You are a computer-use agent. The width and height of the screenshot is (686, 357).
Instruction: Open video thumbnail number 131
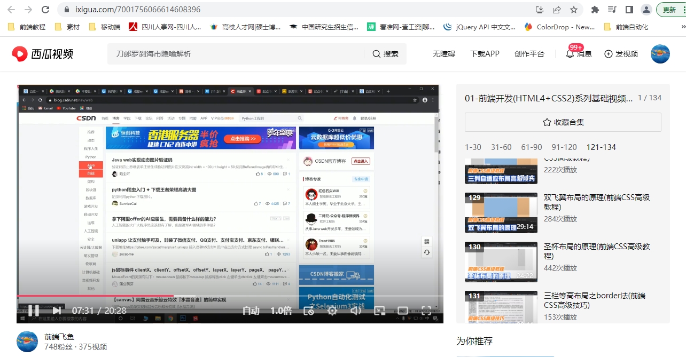click(501, 307)
